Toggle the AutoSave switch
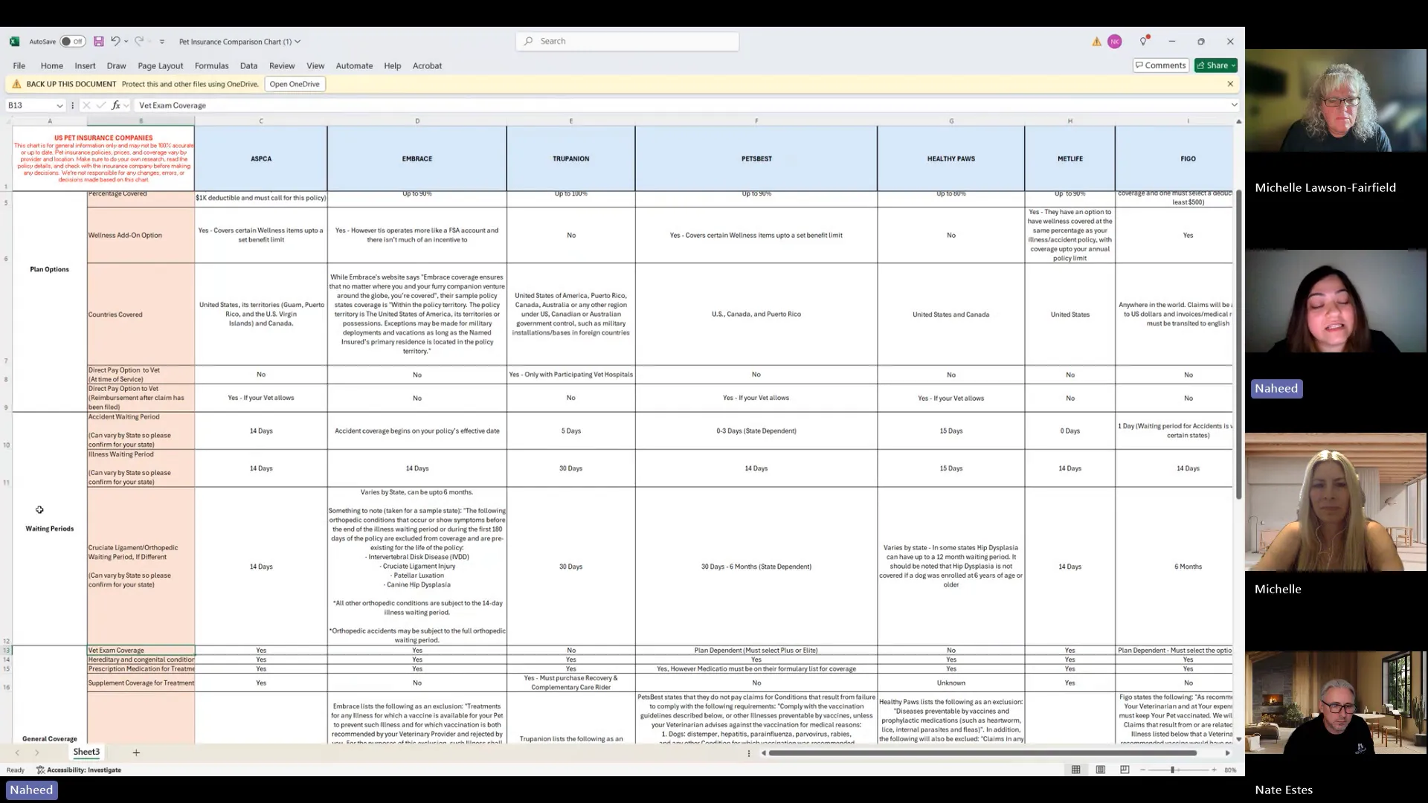The width and height of the screenshot is (1428, 803). [73, 42]
